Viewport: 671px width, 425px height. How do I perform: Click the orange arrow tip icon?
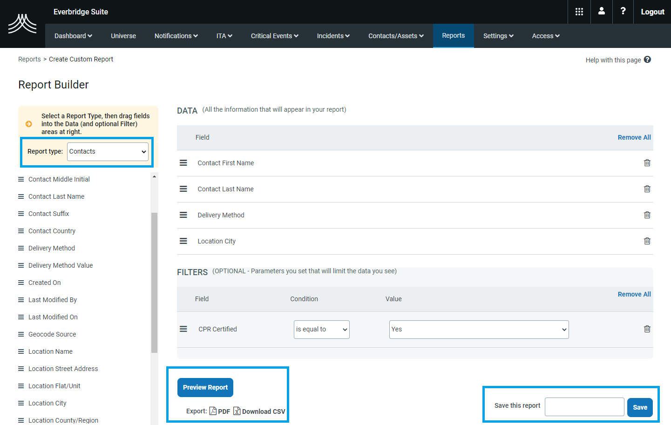click(x=29, y=124)
